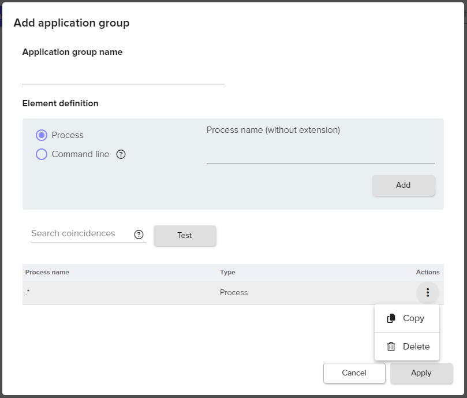
Task: Click the Process type cell in the table row
Action: [234, 293]
